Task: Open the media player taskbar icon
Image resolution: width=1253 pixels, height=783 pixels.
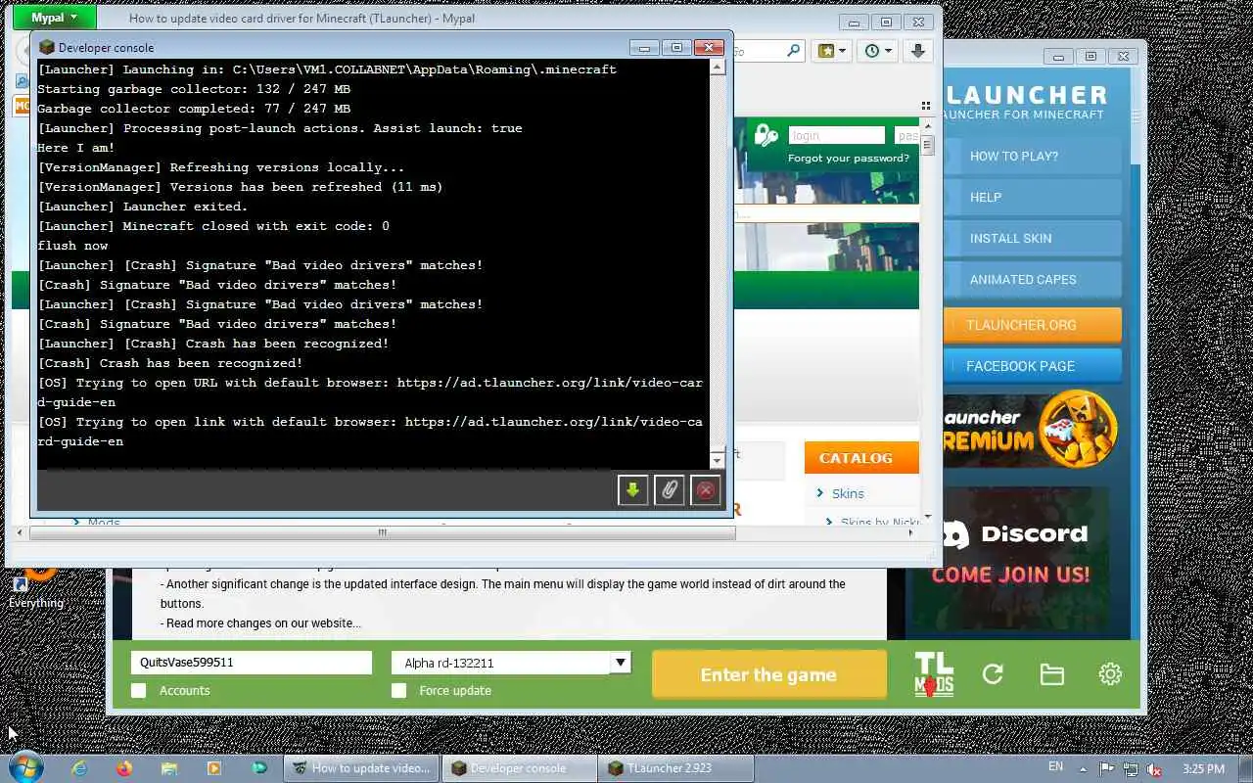Action: pyautogui.click(x=214, y=768)
